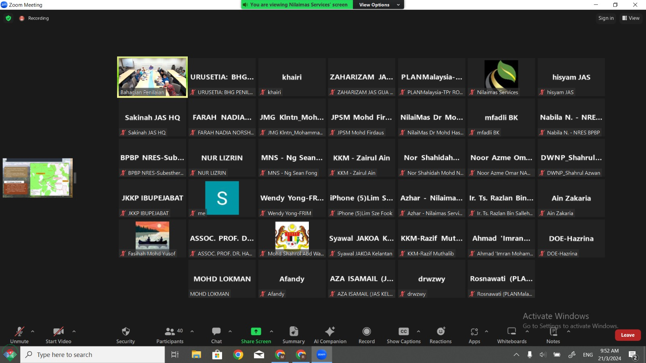Select the khairi participant tile
Viewport: 646px width, 363px height.
coord(292,77)
